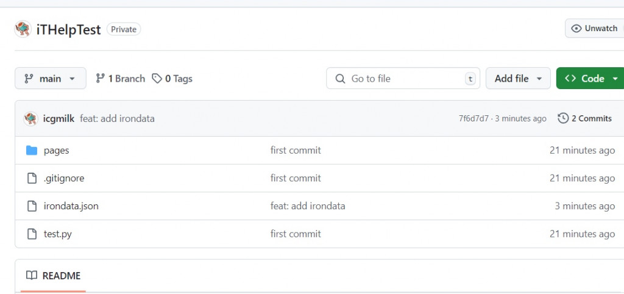
Task: Expand the Add file dropdown
Action: pyautogui.click(x=518, y=79)
